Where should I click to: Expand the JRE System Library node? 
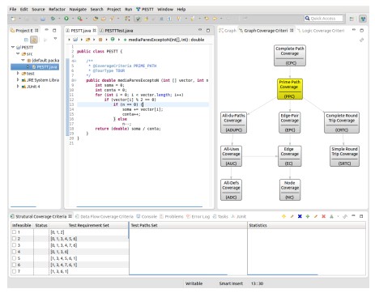tap(18, 79)
